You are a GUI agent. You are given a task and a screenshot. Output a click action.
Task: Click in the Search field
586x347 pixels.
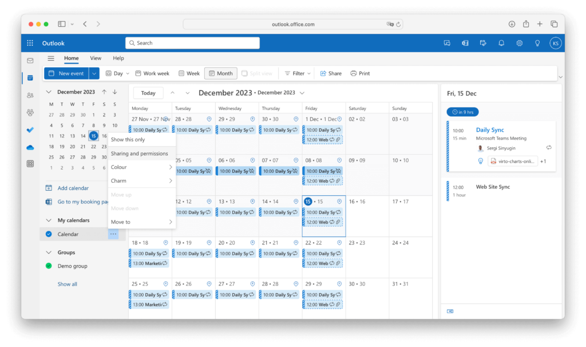192,43
